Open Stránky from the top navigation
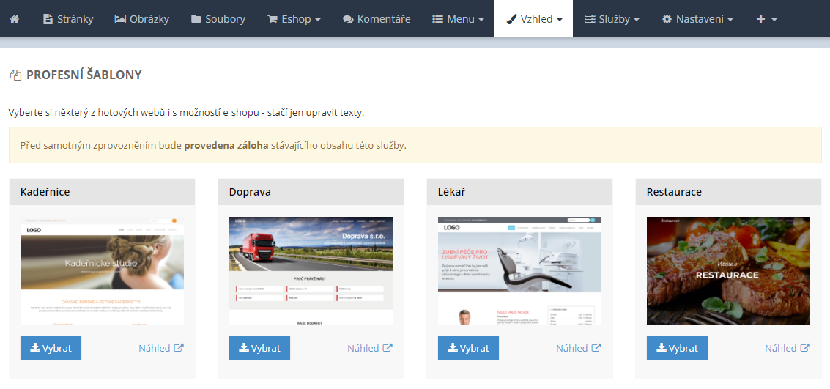This screenshot has width=830, height=389. pyautogui.click(x=68, y=19)
